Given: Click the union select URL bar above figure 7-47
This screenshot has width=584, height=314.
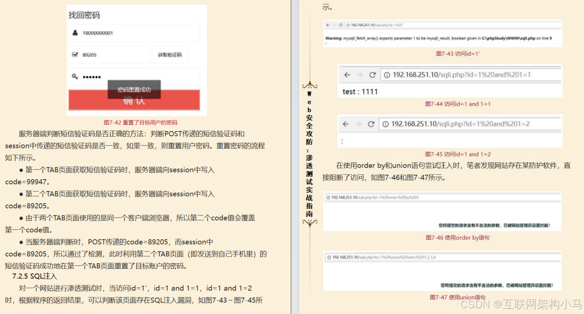Looking at the screenshot, I should (443, 257).
